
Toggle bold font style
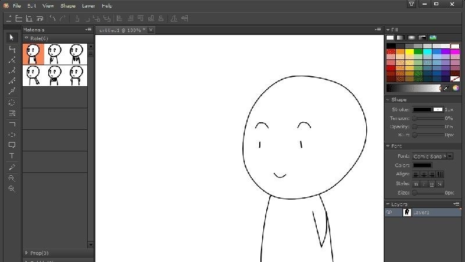pos(416,184)
